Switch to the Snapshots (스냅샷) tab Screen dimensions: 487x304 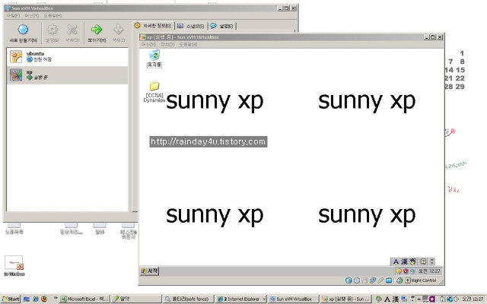pyautogui.click(x=191, y=26)
